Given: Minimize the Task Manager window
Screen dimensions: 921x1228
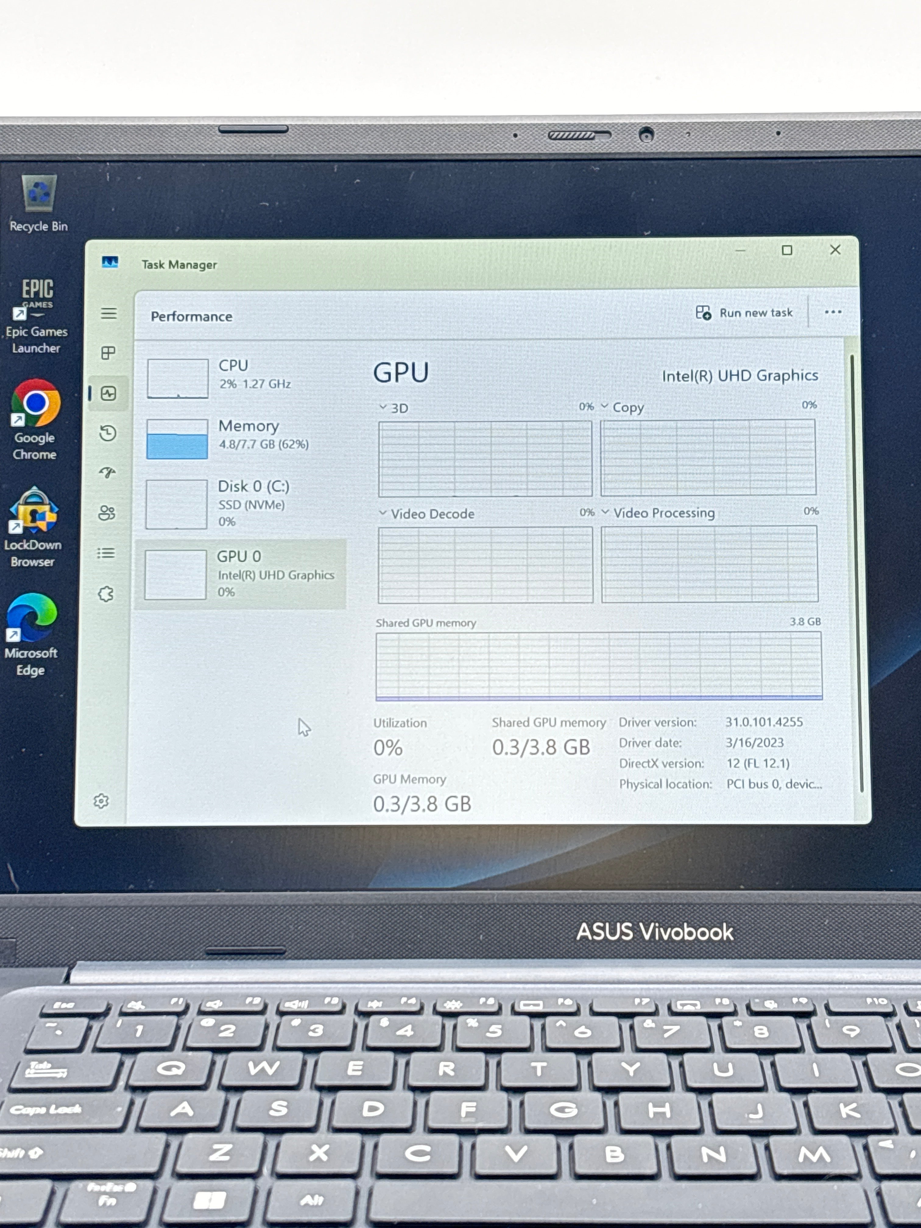Looking at the screenshot, I should pos(740,250).
